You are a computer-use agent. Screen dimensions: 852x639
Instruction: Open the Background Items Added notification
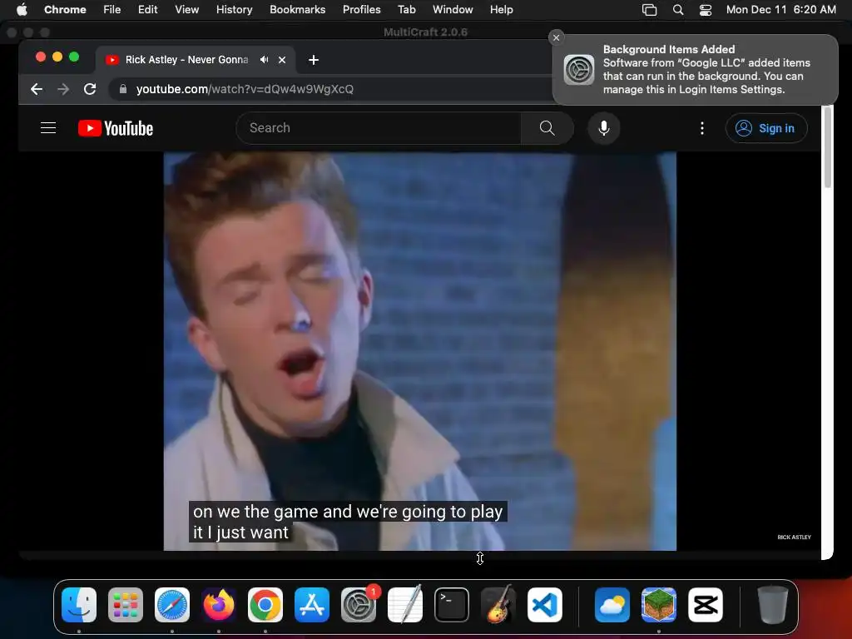(x=696, y=70)
